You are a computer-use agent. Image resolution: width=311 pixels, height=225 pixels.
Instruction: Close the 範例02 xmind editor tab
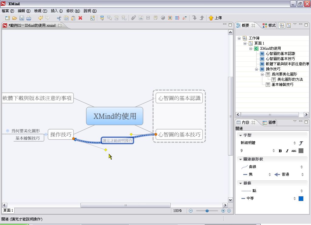tap(60, 25)
